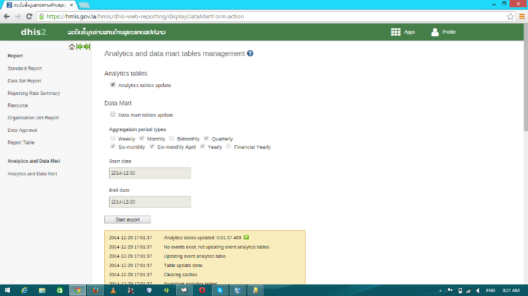Click the network signal icon in tray
Image resolution: width=528 pixels, height=296 pixels.
point(469,291)
